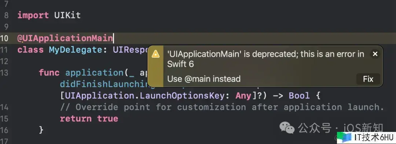Click the Bool return type
The image size is (396, 144).
tap(299, 96)
